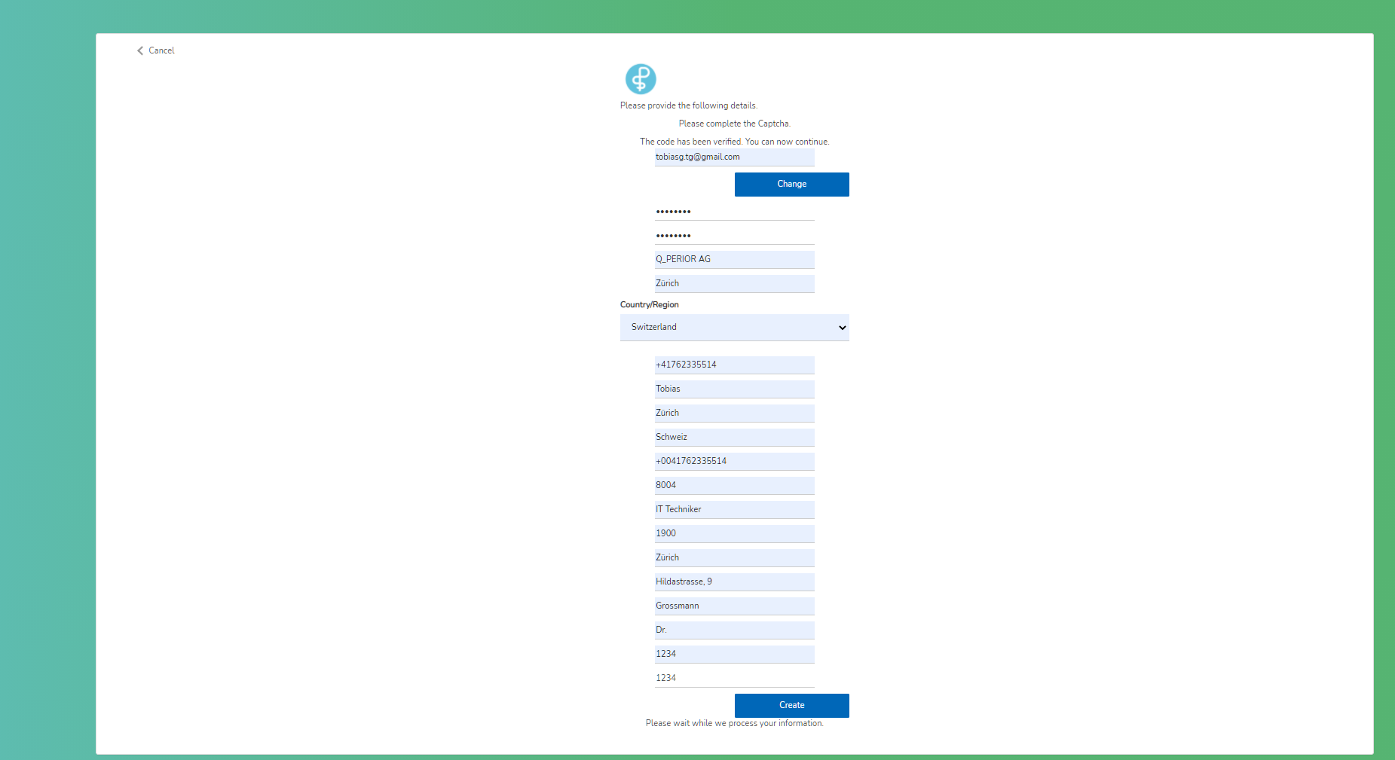The image size is (1395, 760).
Task: Click the first 1234 field
Action: [x=734, y=655]
